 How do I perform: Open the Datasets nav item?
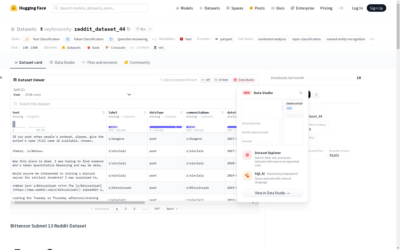tap(209, 8)
